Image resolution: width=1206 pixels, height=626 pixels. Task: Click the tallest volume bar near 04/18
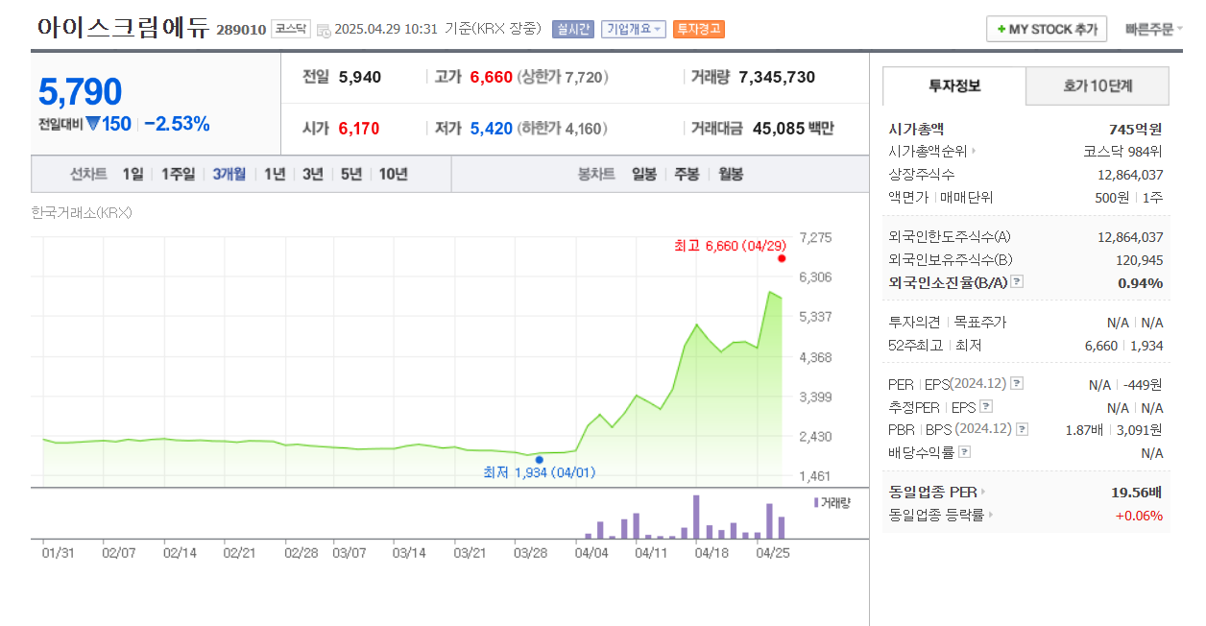[696, 517]
